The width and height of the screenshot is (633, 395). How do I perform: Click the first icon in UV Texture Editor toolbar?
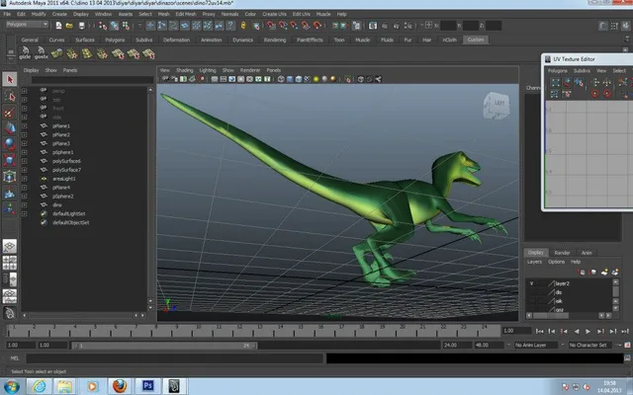[x=556, y=83]
